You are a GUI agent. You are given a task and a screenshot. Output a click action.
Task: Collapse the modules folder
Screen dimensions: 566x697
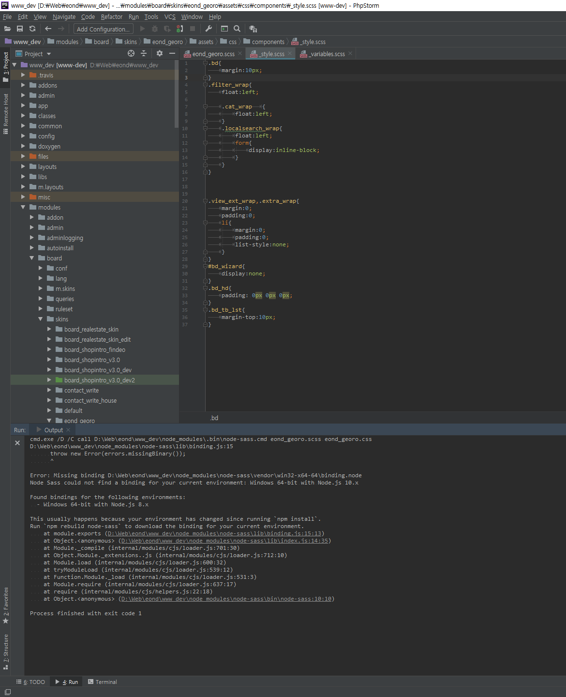click(x=23, y=207)
